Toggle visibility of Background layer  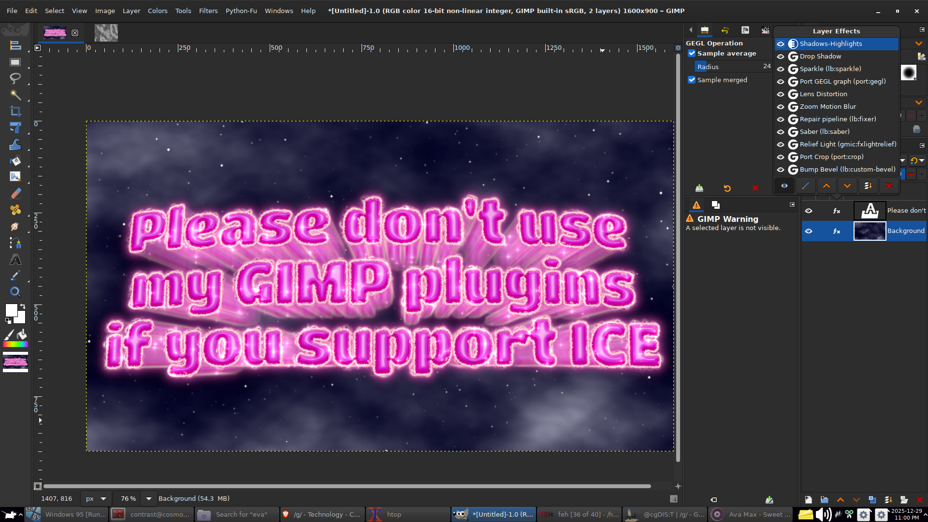[x=808, y=231]
